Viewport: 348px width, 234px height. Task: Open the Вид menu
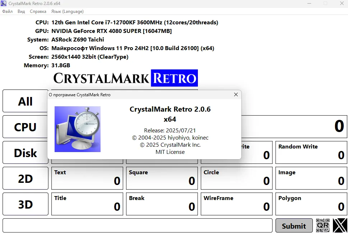pos(21,11)
